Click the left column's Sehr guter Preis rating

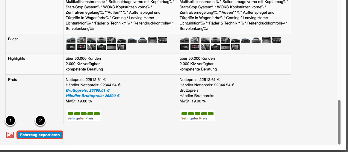click(x=84, y=116)
